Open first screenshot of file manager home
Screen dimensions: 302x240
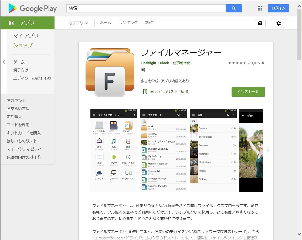(114, 150)
